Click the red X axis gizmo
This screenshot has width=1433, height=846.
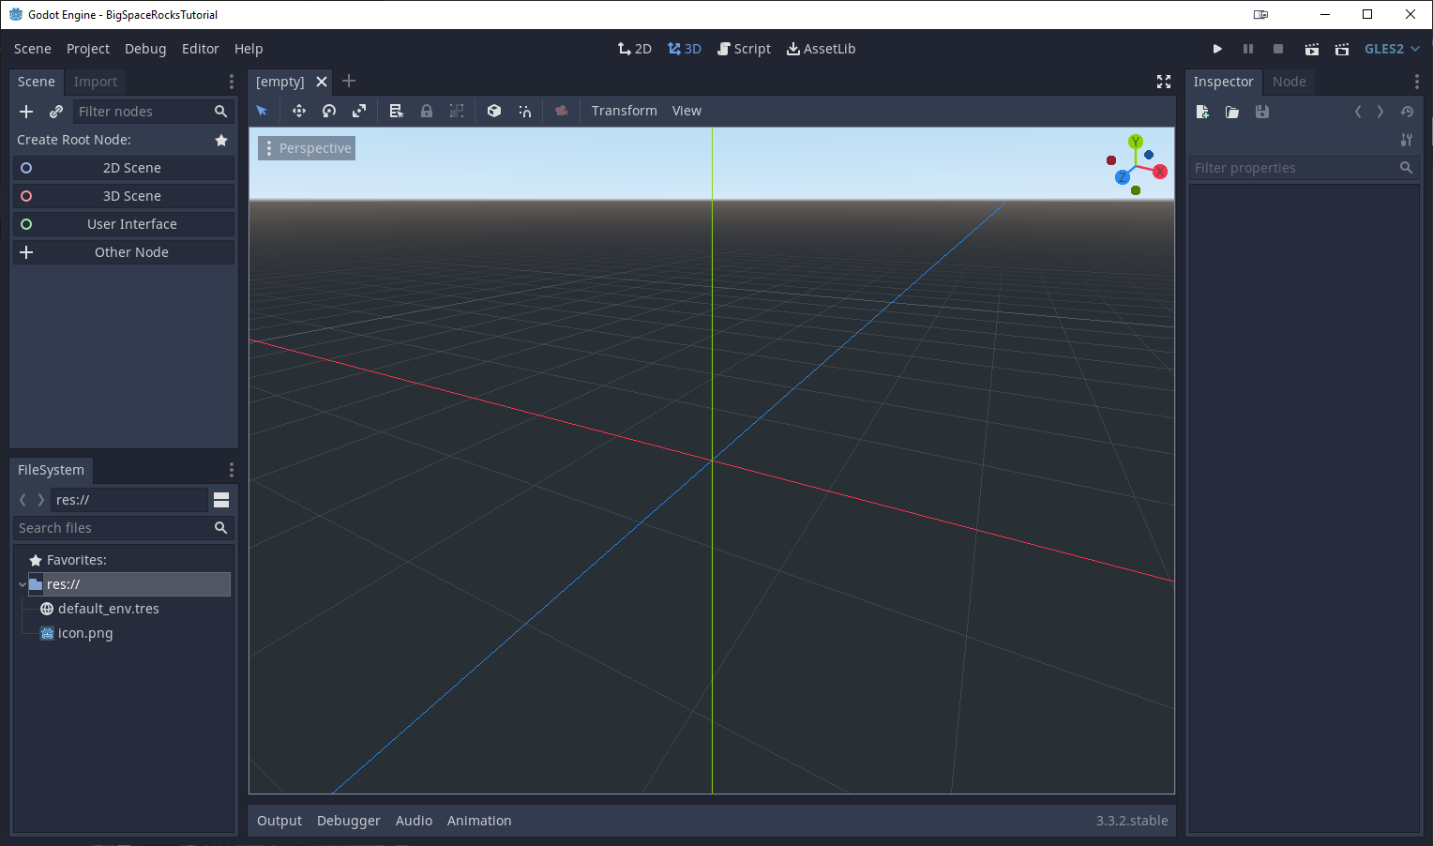point(1160,172)
